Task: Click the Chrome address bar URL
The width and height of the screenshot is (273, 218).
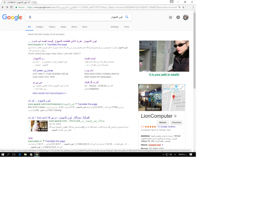Action: (102, 7)
